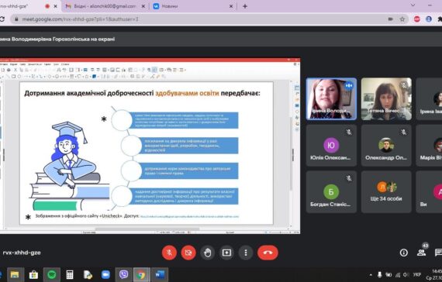
Task: Open the tab search dropdown arrow
Action: (413, 5)
